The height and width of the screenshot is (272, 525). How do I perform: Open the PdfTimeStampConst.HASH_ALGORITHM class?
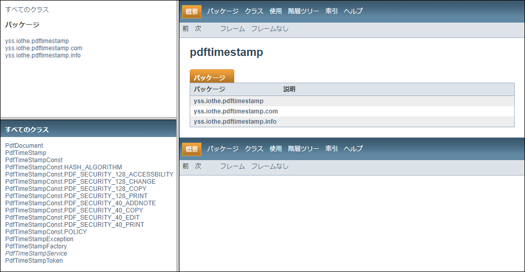(64, 167)
